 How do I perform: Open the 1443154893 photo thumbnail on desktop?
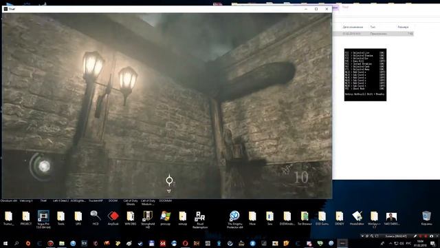[391, 218]
